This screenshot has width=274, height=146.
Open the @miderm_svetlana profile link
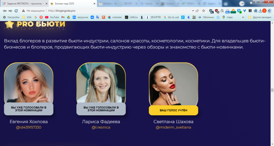(x=173, y=127)
